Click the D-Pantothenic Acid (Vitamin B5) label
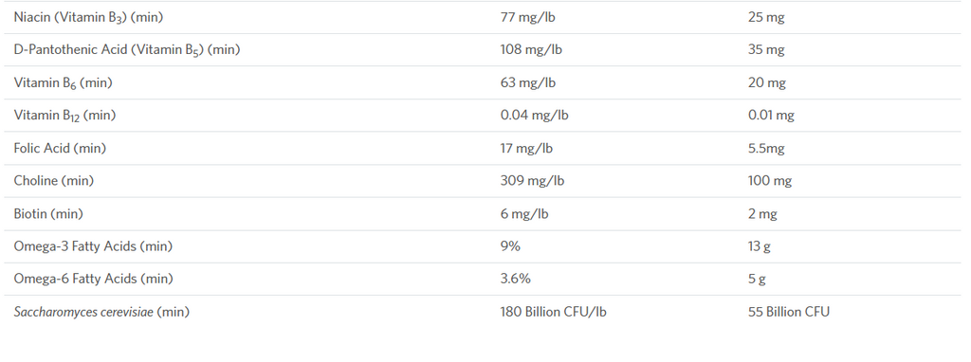 click(x=126, y=50)
